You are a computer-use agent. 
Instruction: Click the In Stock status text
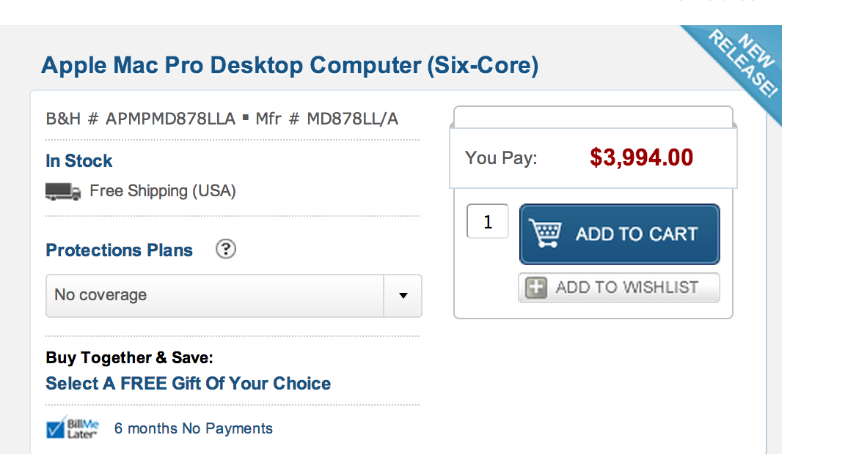[79, 161]
